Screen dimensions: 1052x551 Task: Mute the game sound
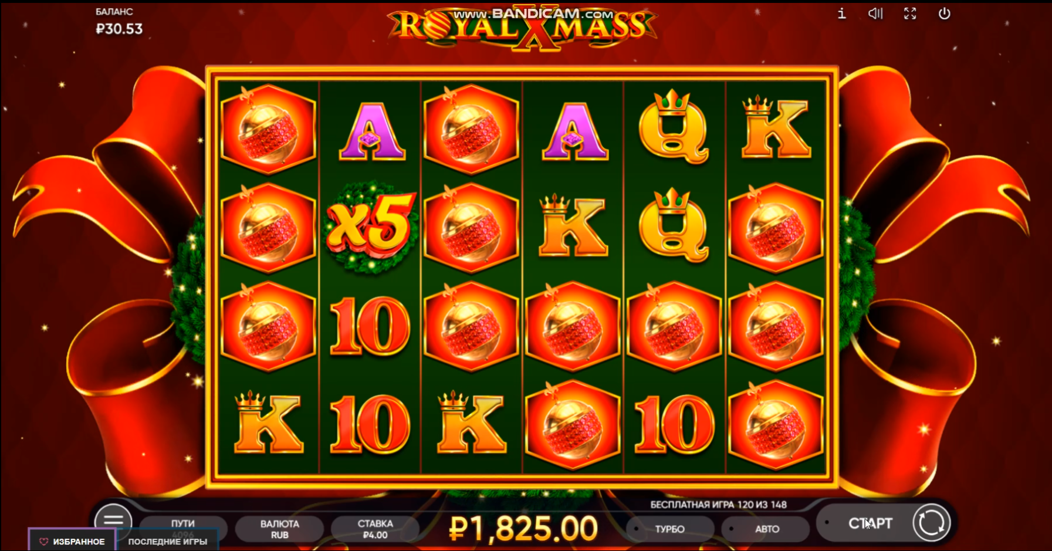875,13
